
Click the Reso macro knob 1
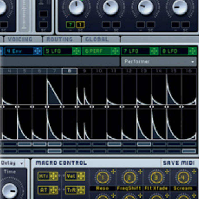(x=103, y=178)
